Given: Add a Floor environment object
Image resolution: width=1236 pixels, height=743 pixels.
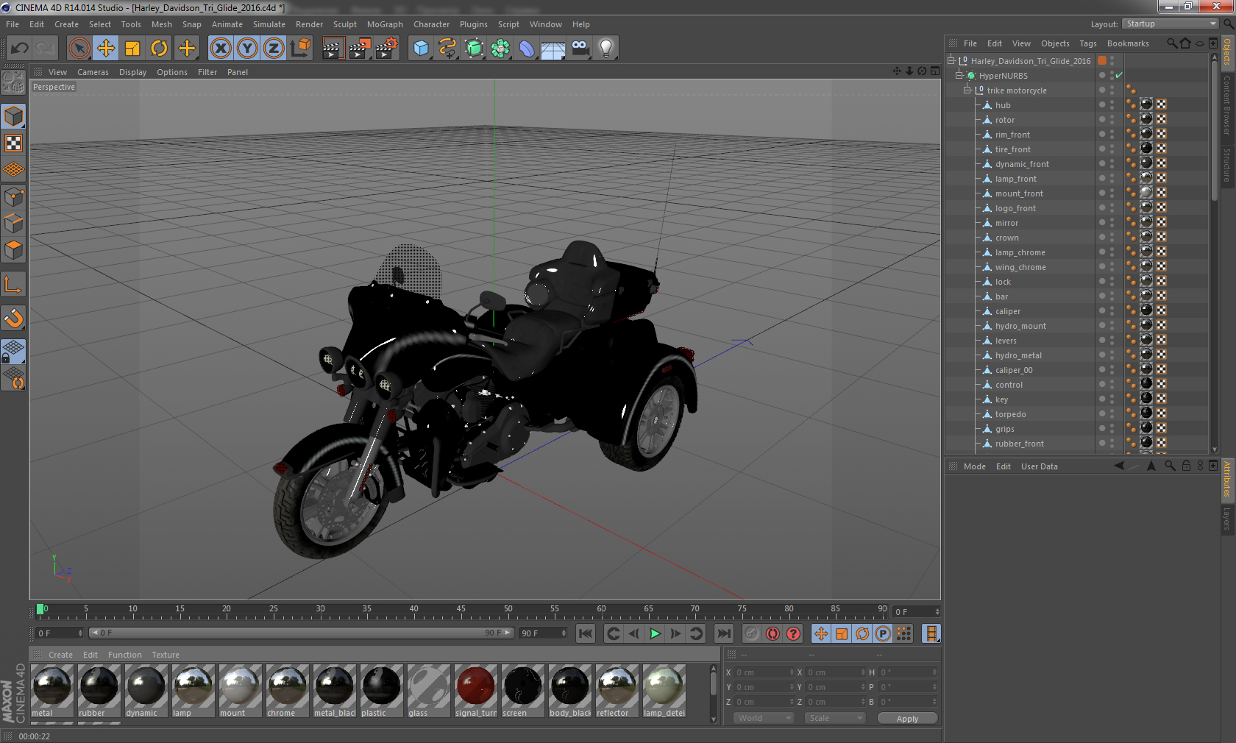Looking at the screenshot, I should tap(553, 49).
